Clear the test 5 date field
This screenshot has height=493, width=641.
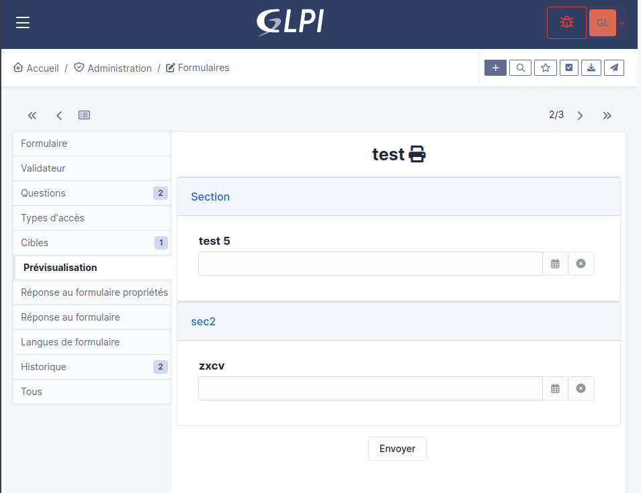pos(581,264)
